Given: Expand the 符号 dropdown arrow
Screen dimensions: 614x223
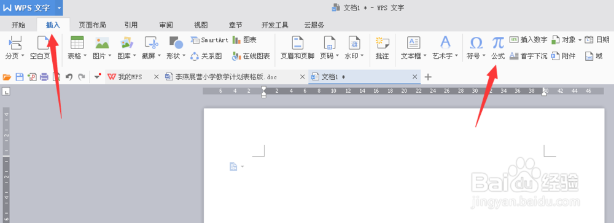Looking at the screenshot, I should click(x=484, y=56).
